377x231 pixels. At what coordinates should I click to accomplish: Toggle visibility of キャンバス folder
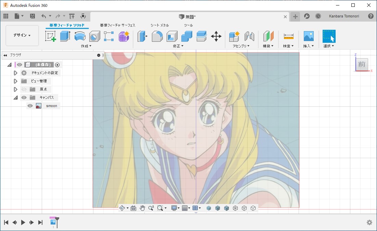tap(24, 98)
